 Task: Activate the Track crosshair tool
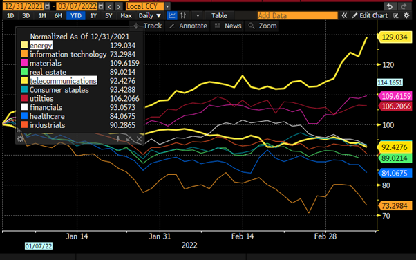(147, 26)
